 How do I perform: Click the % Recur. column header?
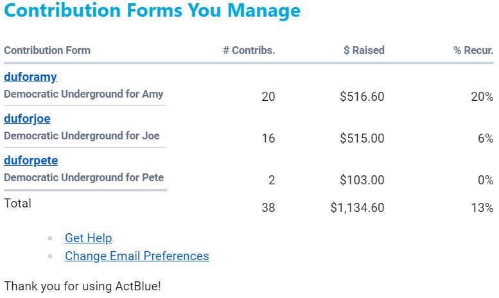473,50
